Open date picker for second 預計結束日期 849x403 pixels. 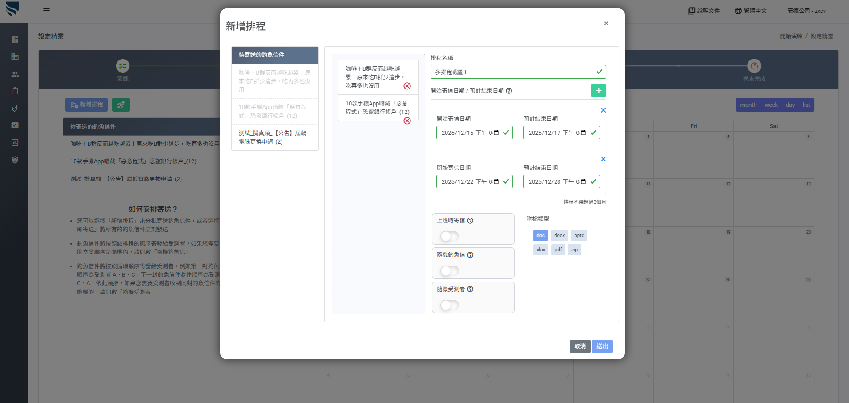coord(583,181)
